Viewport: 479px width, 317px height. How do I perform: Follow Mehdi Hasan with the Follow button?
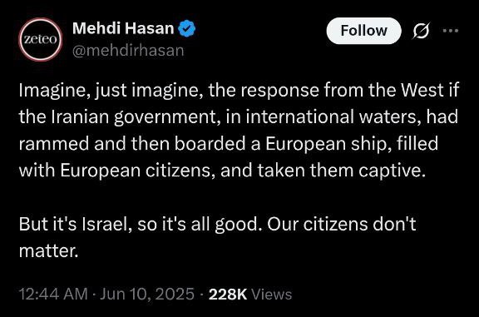tap(363, 31)
